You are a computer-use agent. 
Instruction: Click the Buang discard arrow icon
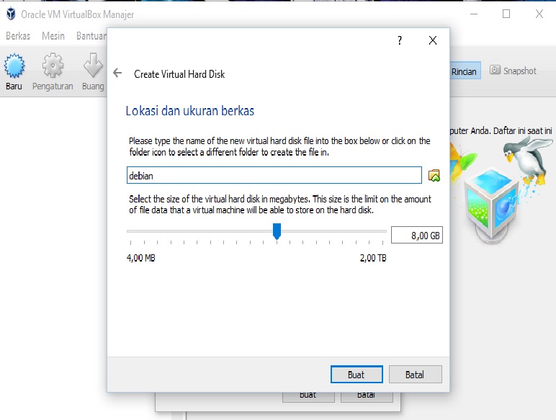[x=93, y=66]
